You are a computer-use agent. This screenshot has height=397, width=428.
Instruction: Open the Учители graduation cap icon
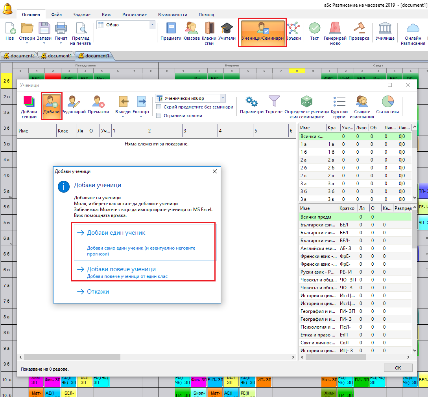click(x=227, y=29)
